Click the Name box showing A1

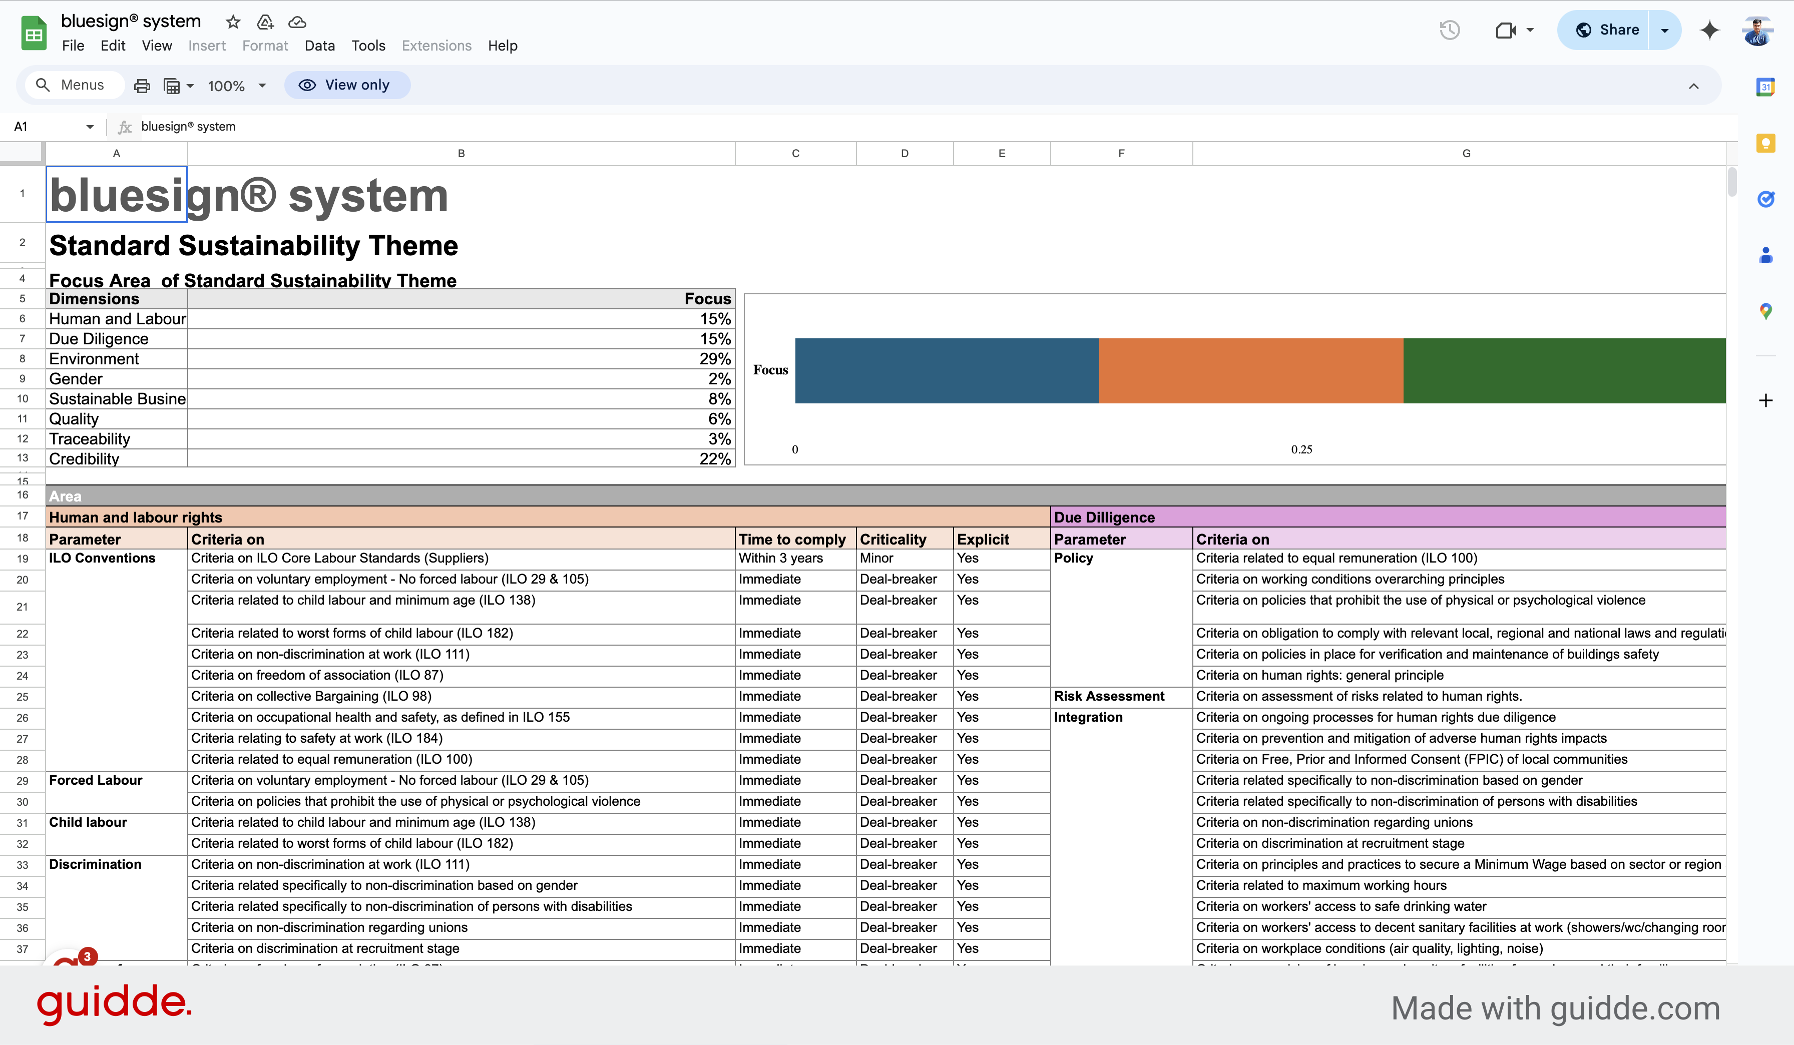[45, 127]
